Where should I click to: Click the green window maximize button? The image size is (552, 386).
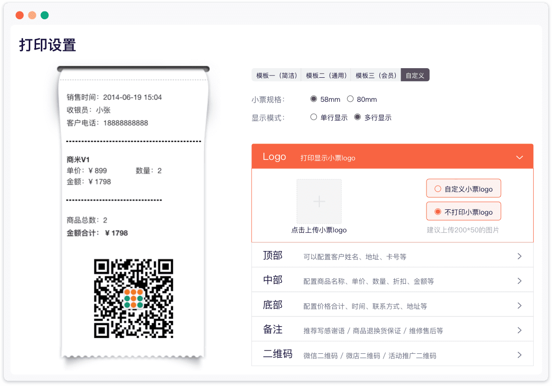tap(45, 15)
